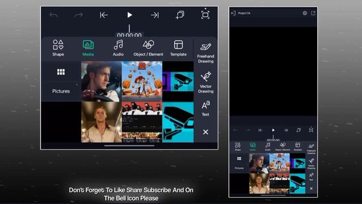Image resolution: width=362 pixels, height=204 pixels.
Task: Add Text layer in large panel
Action: click(x=205, y=108)
